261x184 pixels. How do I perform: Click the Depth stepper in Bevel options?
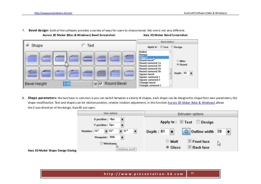[x=191, y=73]
